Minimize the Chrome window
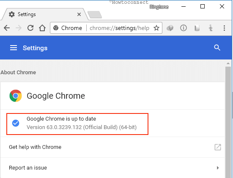Viewport: 233px width, 178px height. click(x=184, y=6)
